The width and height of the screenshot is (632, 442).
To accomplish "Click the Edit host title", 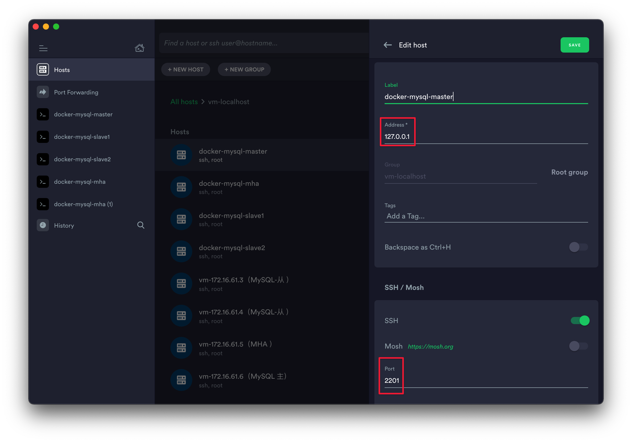I will pos(413,45).
